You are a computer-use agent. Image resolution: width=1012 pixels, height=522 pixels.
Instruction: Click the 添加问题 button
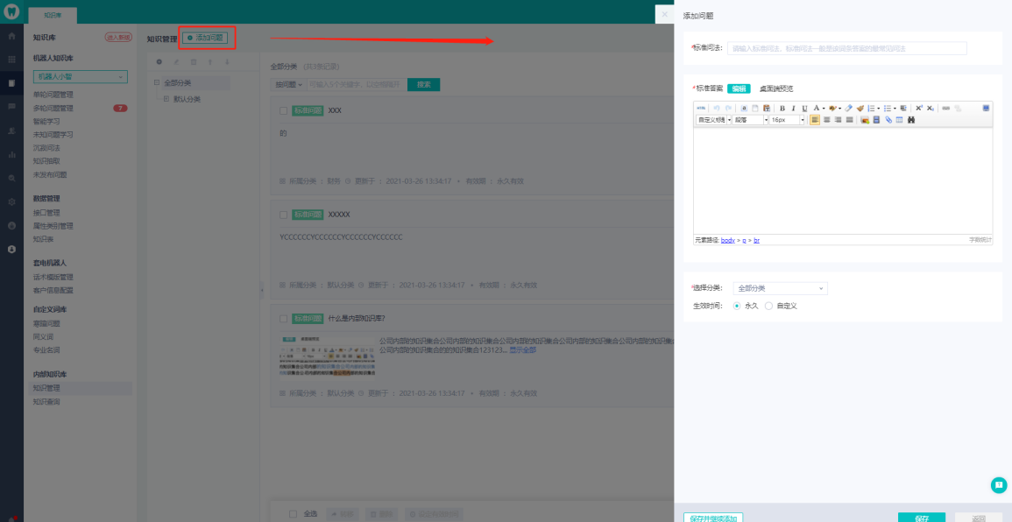coord(205,38)
